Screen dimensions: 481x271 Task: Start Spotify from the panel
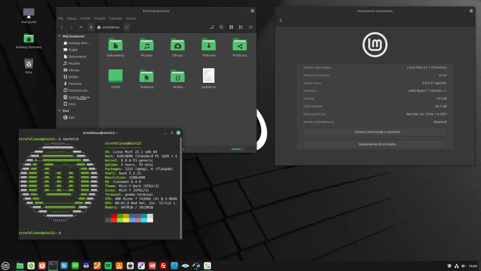click(108, 266)
